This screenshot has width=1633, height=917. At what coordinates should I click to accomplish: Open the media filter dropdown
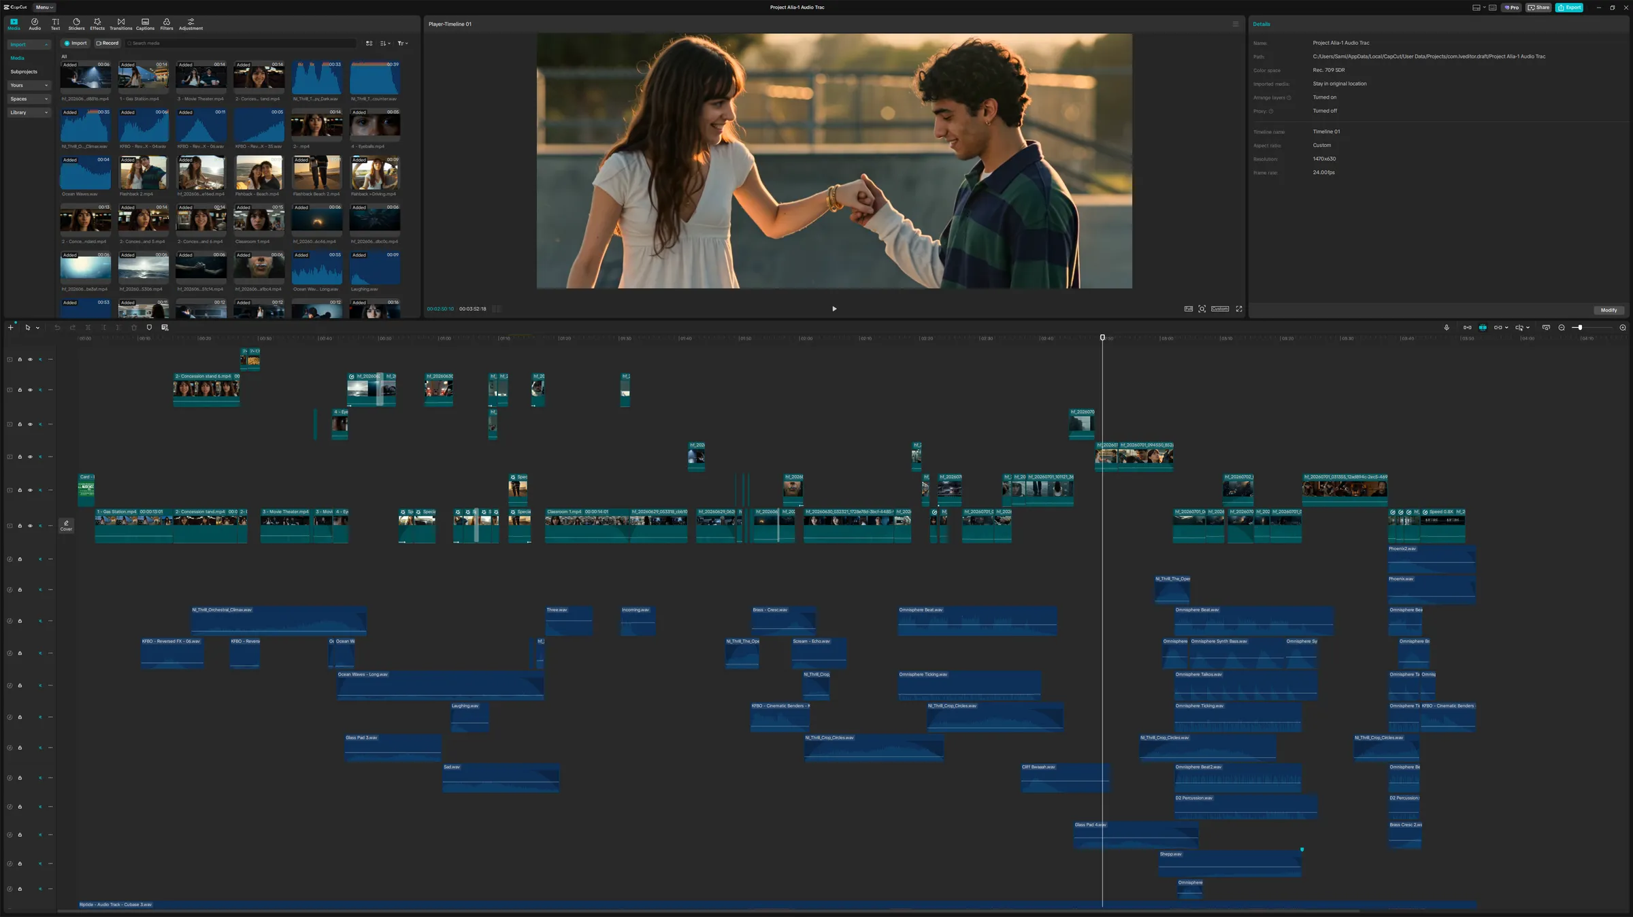[x=403, y=43]
